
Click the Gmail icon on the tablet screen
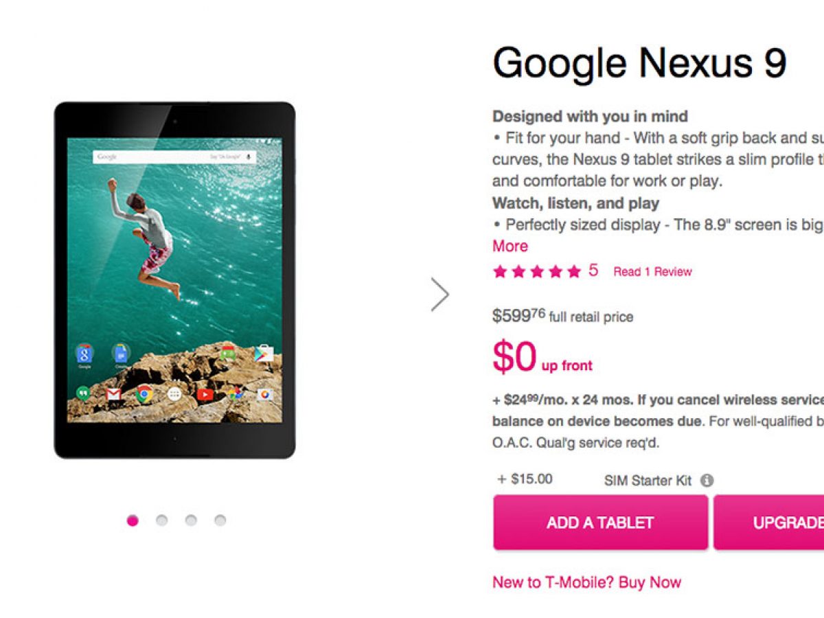point(114,393)
